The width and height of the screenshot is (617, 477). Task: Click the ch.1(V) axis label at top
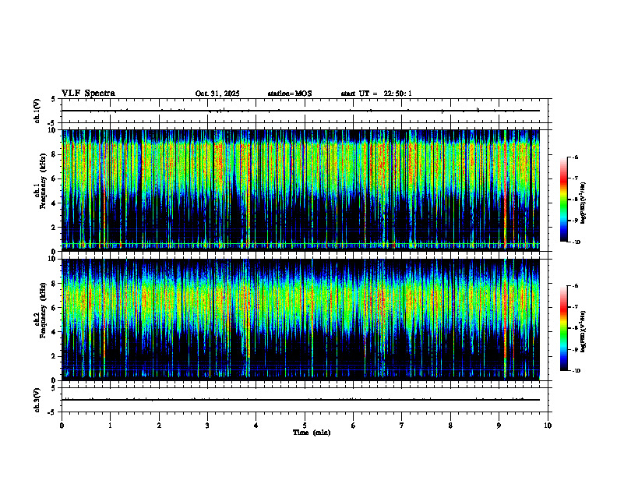coord(37,111)
